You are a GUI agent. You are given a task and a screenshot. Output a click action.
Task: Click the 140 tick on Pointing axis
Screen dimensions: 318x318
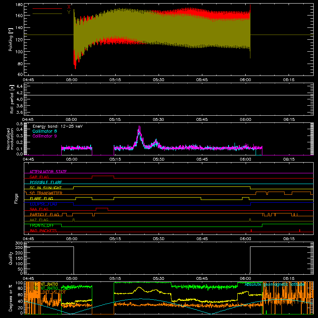click(19, 28)
